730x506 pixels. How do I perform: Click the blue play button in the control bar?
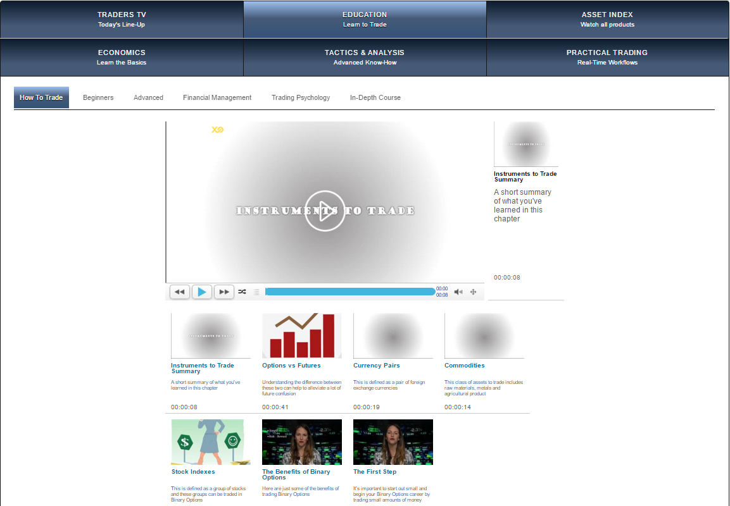point(201,292)
